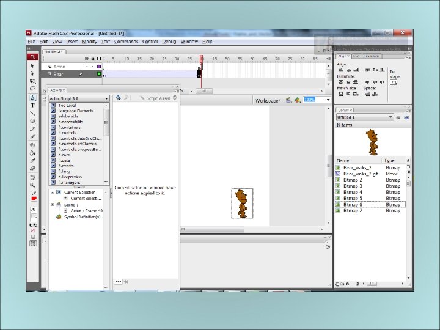Viewport: 440px width, 330px height.
Task: Sort library by Name column header
Action: (358, 161)
